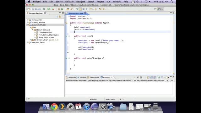This screenshot has height=113, width=201.
Task: Click Display Selected Console monitor icon
Action: [162, 78]
